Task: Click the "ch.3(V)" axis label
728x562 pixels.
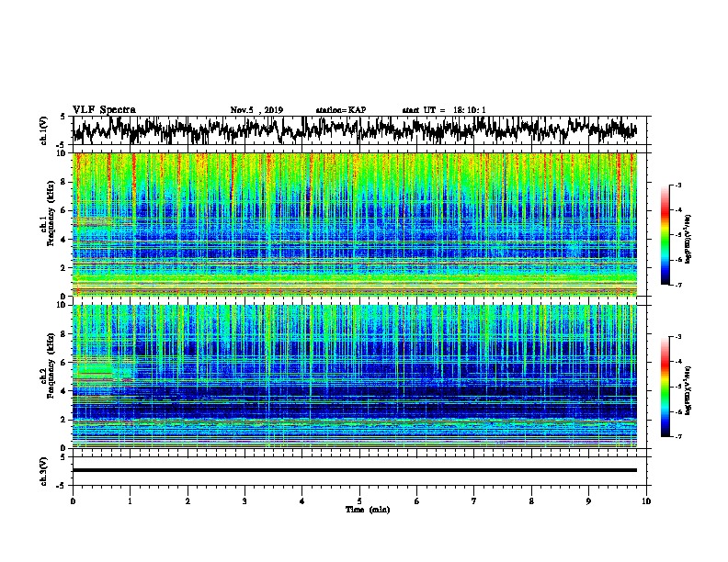Action: click(x=44, y=471)
